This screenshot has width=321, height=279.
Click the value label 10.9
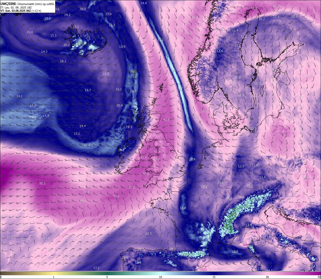138,262
